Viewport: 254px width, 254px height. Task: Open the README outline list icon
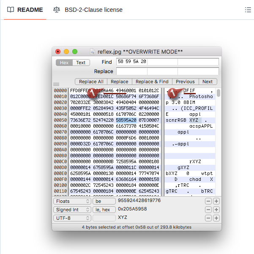(x=248, y=10)
